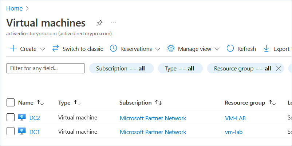Click Switch to classic label

pos(83,49)
